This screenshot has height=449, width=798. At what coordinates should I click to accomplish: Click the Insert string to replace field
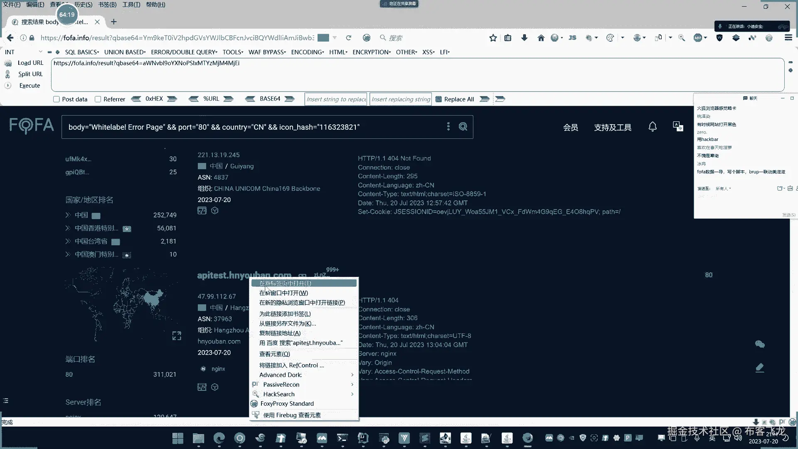336,99
